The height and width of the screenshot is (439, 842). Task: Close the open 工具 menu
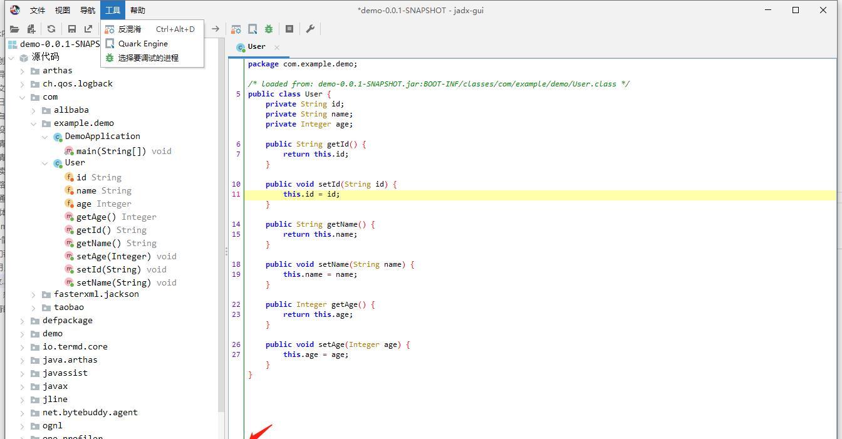click(113, 10)
